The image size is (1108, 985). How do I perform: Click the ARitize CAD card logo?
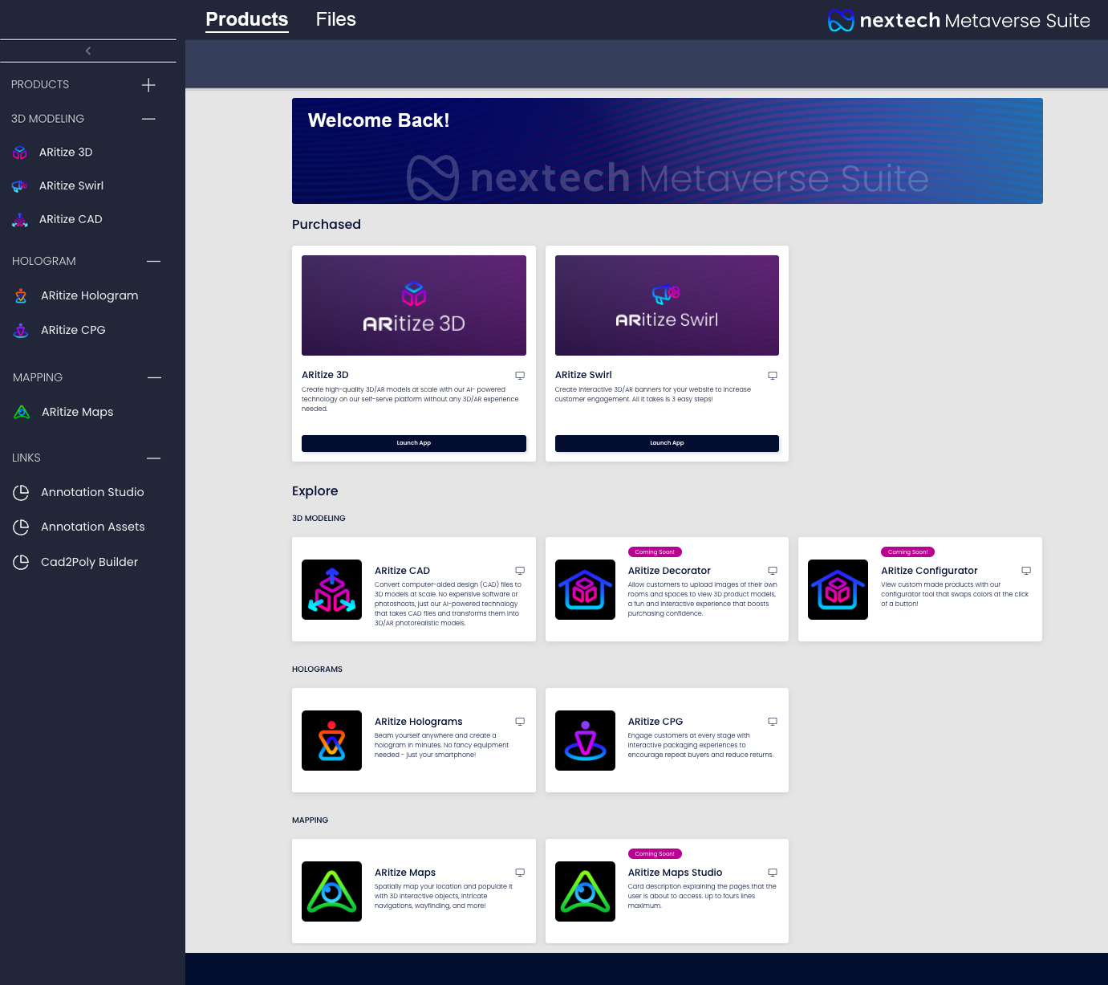coord(331,589)
